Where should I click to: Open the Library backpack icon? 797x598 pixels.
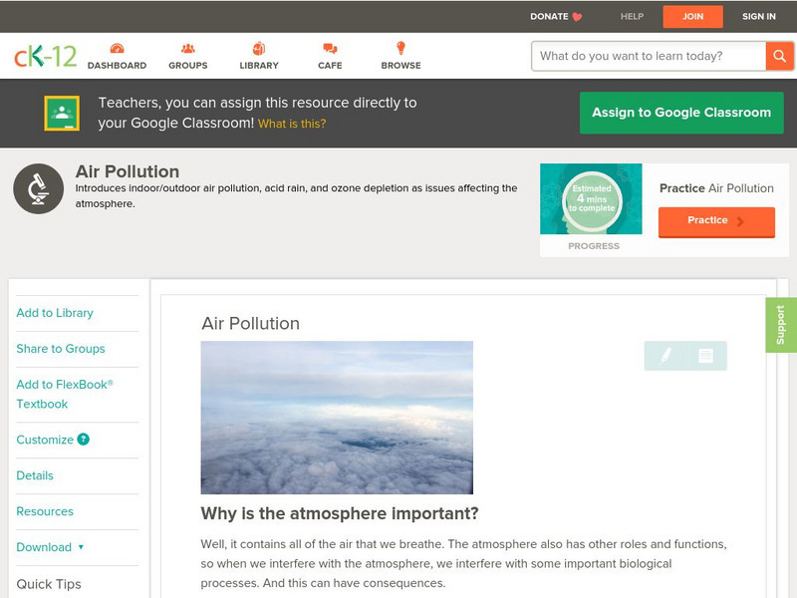259,48
